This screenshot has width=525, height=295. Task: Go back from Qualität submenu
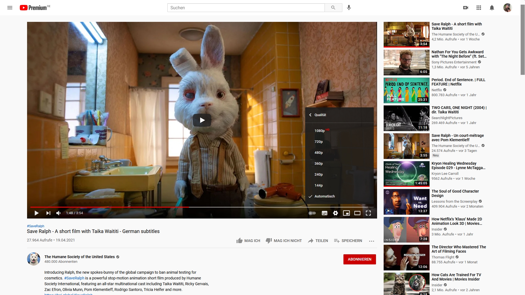click(310, 115)
